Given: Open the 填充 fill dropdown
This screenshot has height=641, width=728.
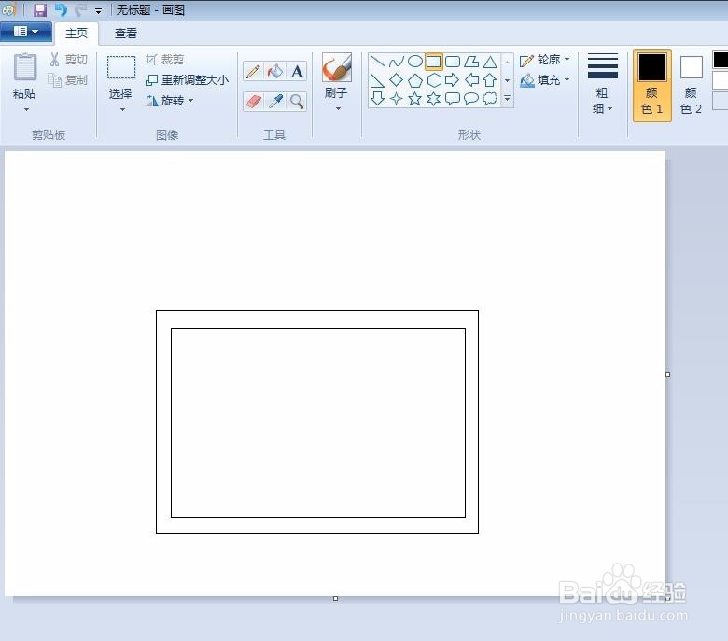Looking at the screenshot, I should [545, 80].
